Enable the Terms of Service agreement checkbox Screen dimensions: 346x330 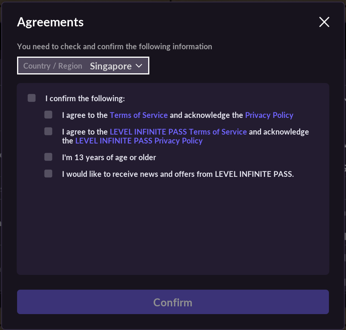48,114
